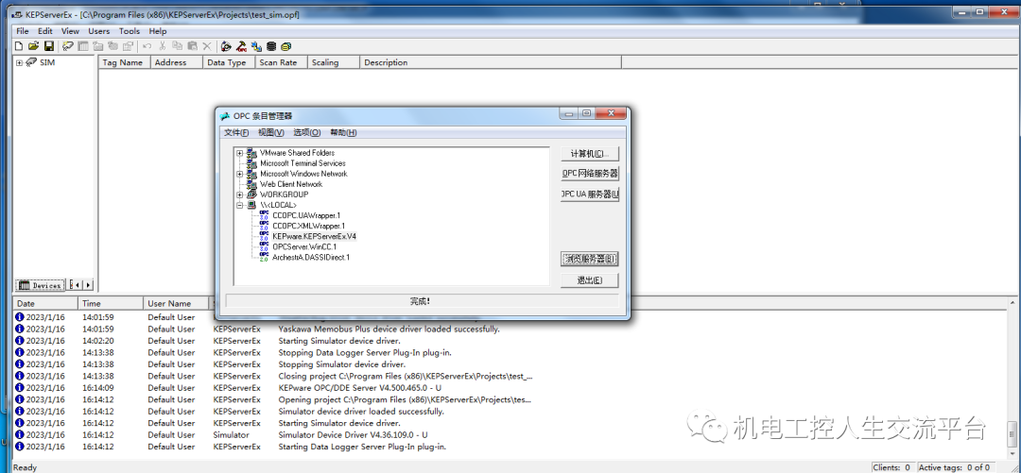Select the KEPware.KEPServerEx.V4 OPC server entry

(x=314, y=236)
